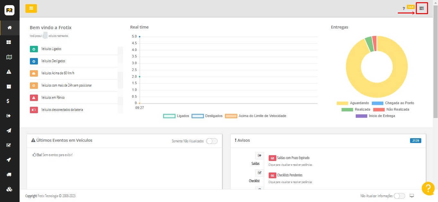438x202 pixels.
Task: Open the yellow help chat bubble
Action: click(x=428, y=189)
